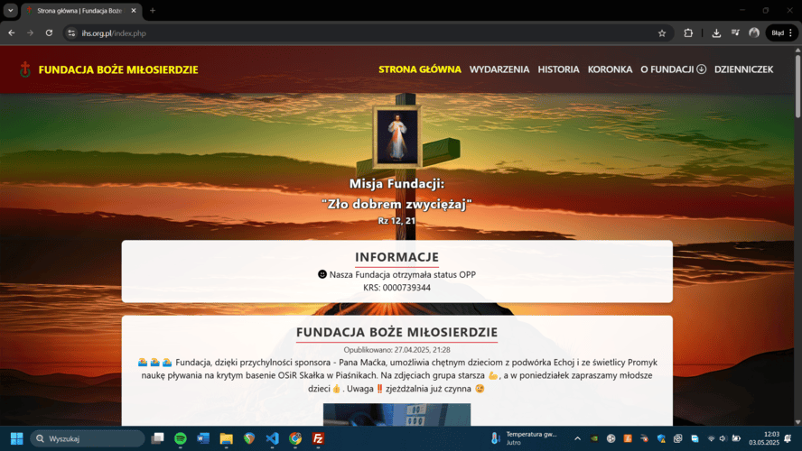
Task: Click the Wyszukaj taskbar search field
Action: pos(88,438)
